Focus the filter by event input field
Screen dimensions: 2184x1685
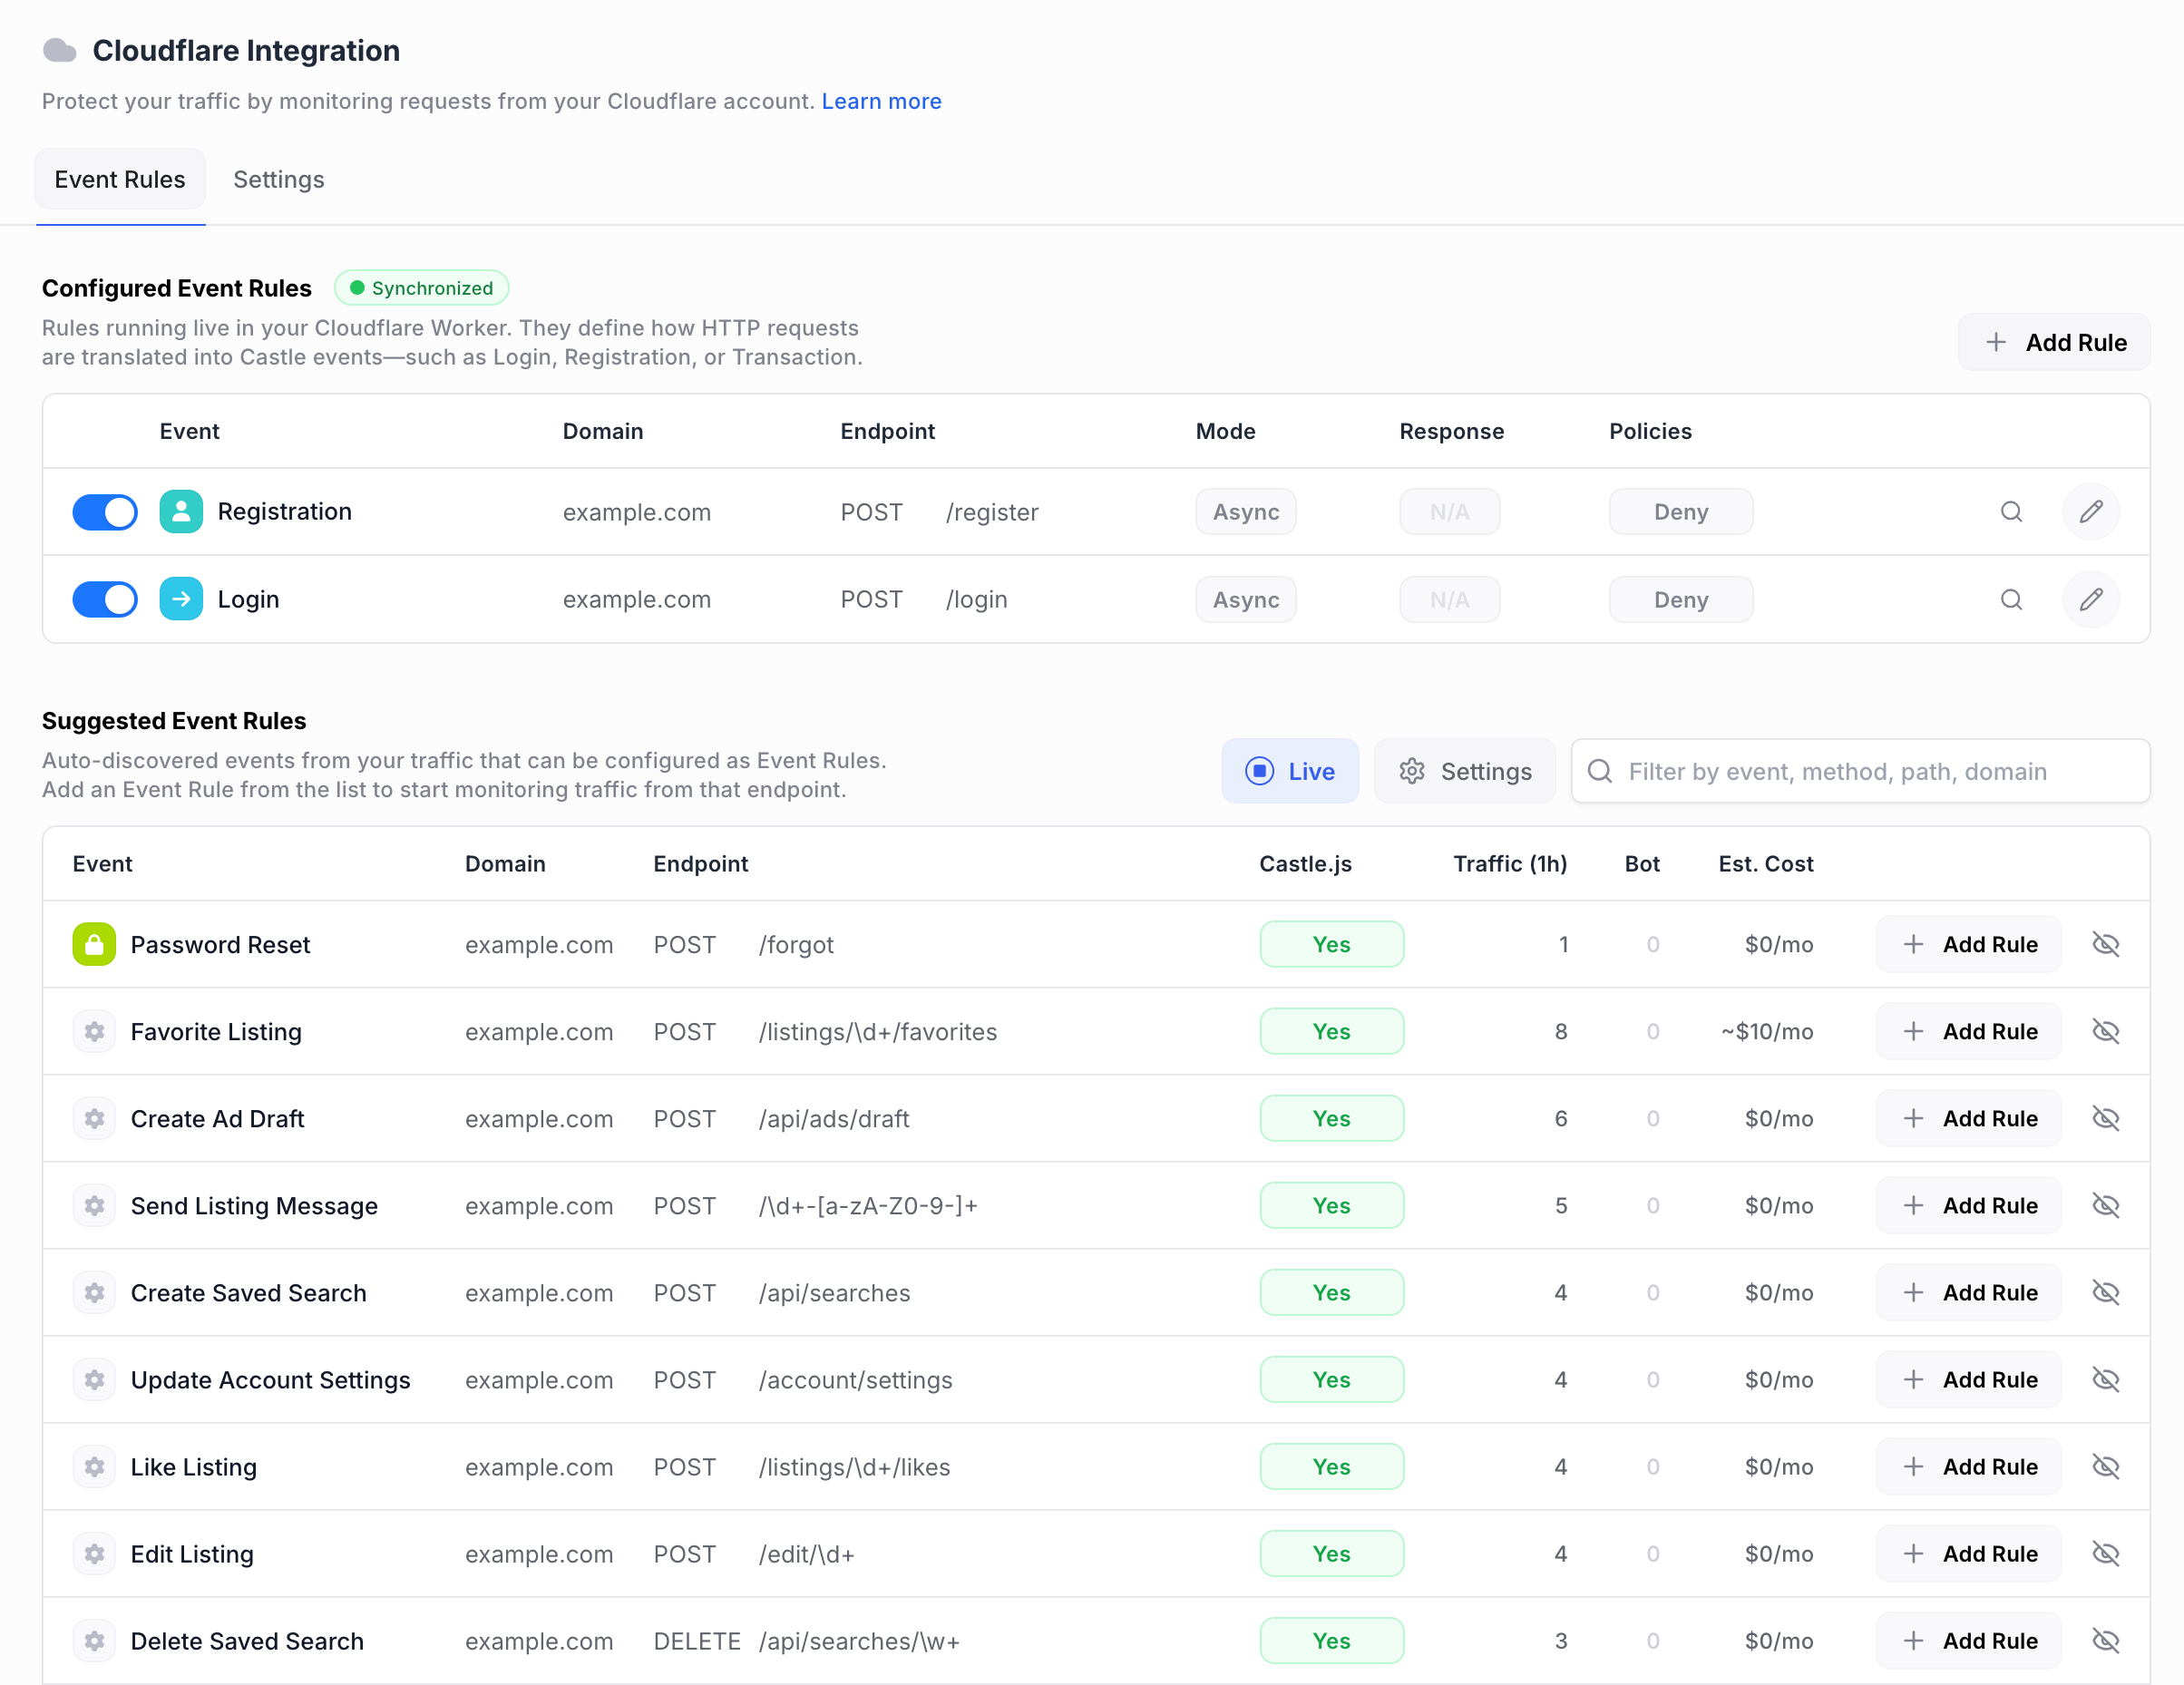pyautogui.click(x=1860, y=771)
